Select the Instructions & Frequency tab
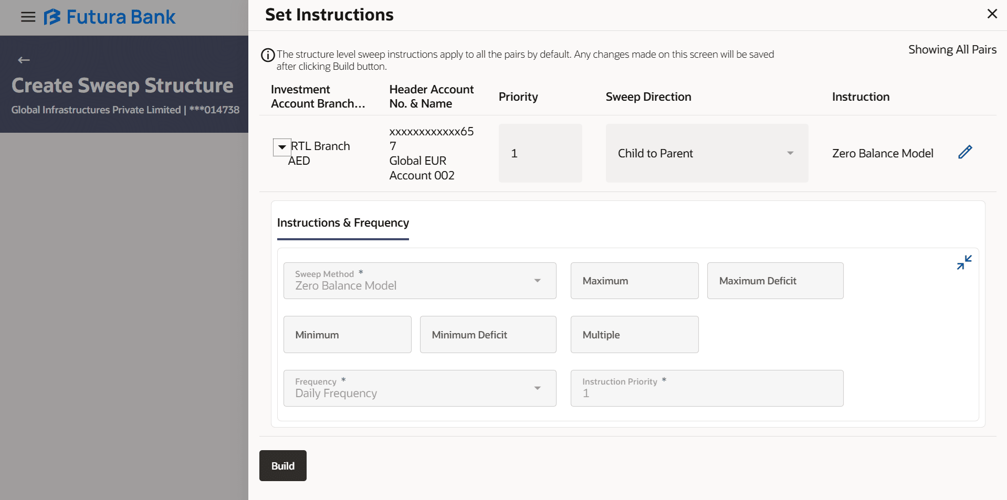Screen dimensions: 1007x500 tap(343, 223)
